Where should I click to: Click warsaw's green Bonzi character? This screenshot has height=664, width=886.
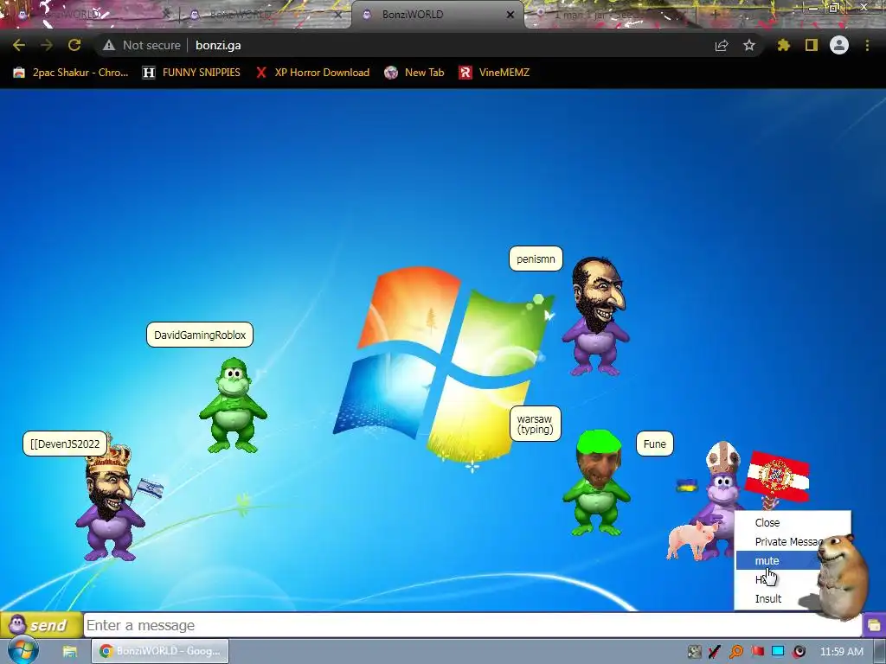coord(597,483)
